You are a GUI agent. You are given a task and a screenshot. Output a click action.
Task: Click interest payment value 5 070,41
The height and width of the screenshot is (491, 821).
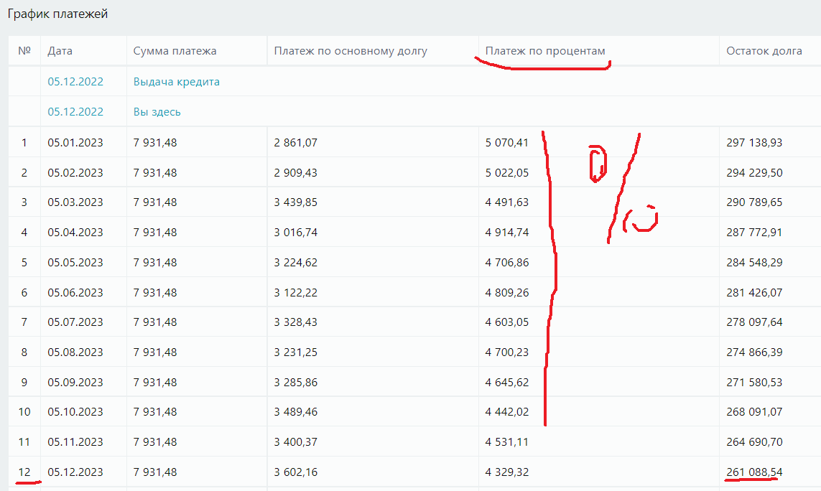[x=507, y=142]
